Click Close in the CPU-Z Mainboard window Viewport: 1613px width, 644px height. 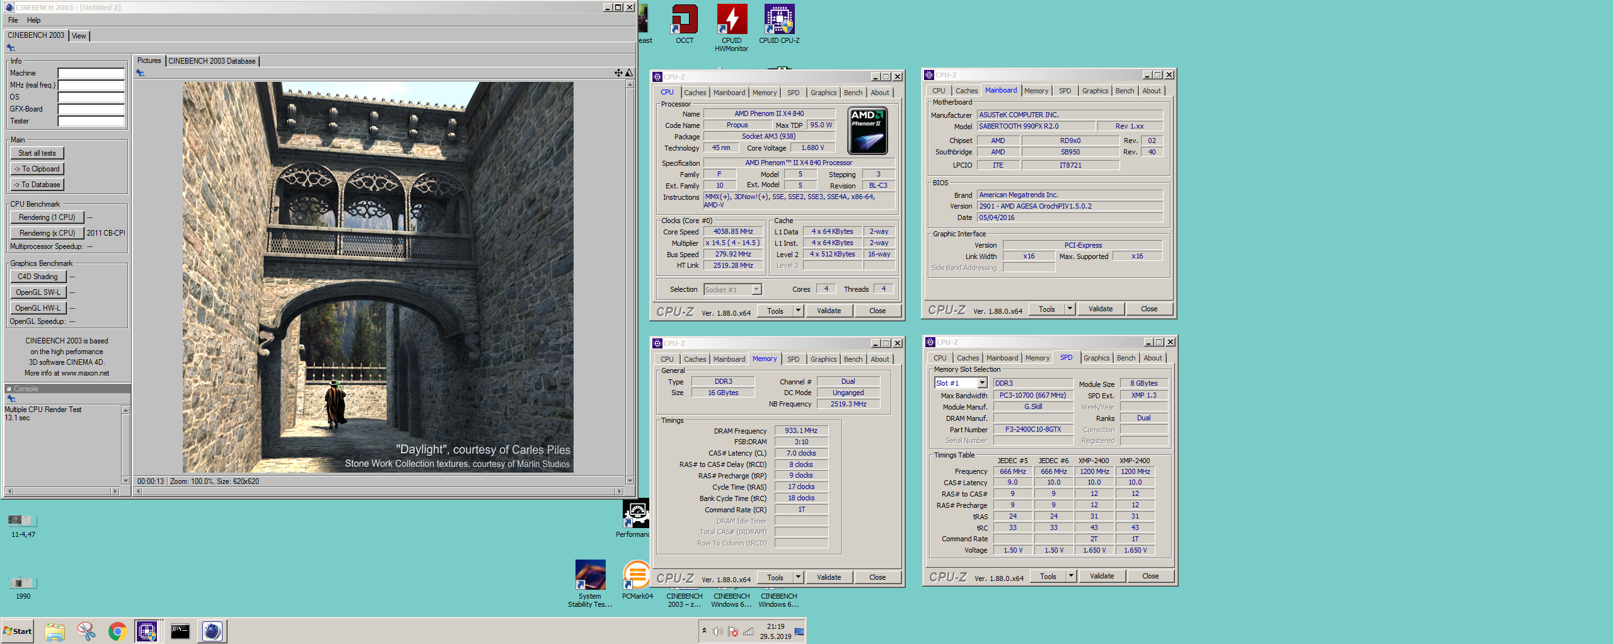(1148, 309)
